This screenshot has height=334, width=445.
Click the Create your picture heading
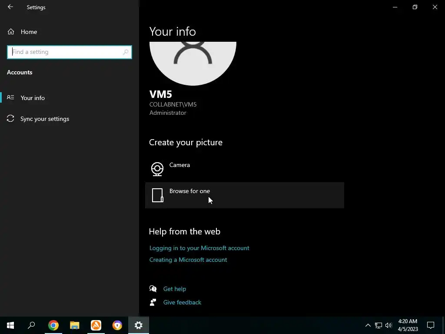pos(186,142)
